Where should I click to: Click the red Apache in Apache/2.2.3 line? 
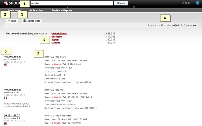58,64
